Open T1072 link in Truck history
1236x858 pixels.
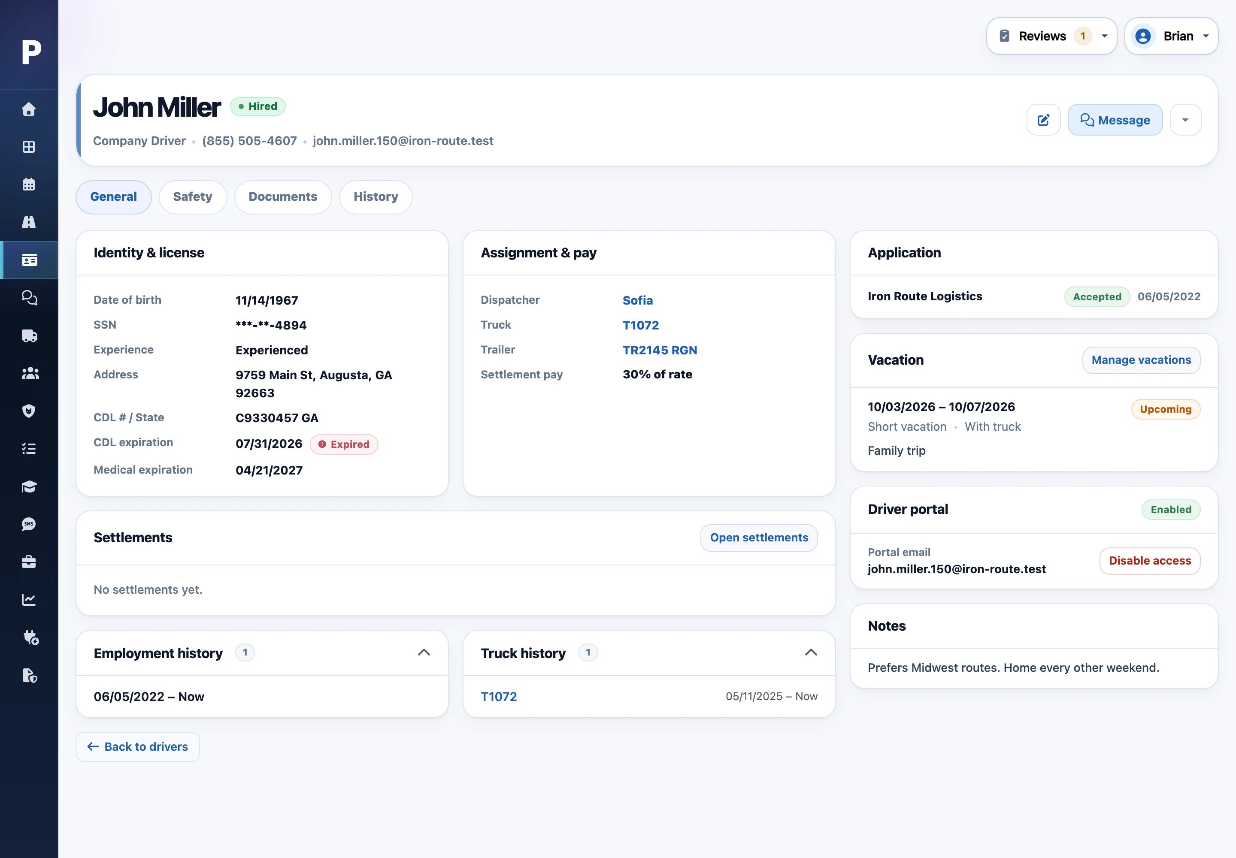click(x=499, y=697)
